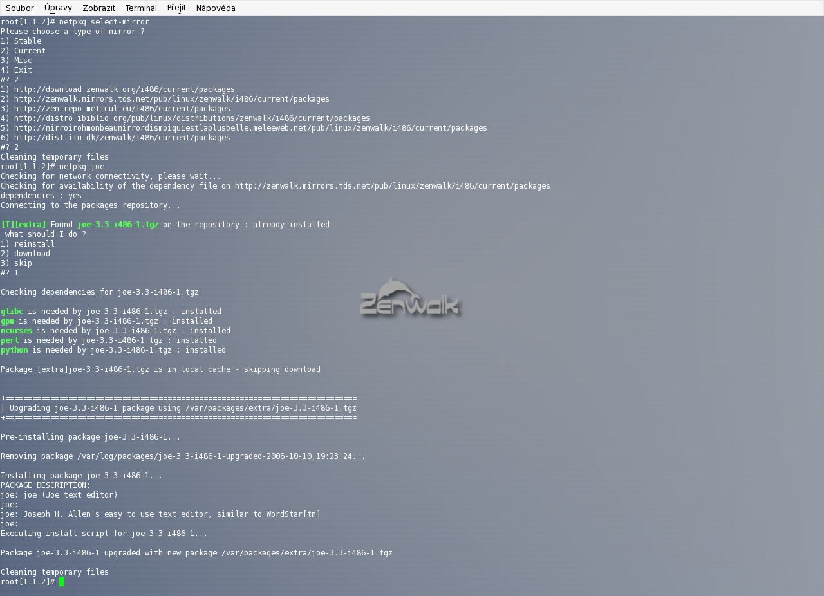Click the green 'ncurses' dependency name

click(16, 331)
